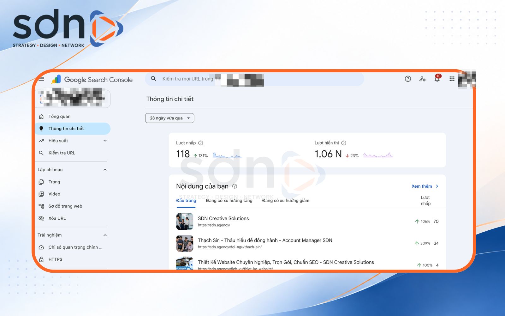This screenshot has height=316, width=505.
Task: Click the 1,06 N impressions value
Action: click(328, 154)
